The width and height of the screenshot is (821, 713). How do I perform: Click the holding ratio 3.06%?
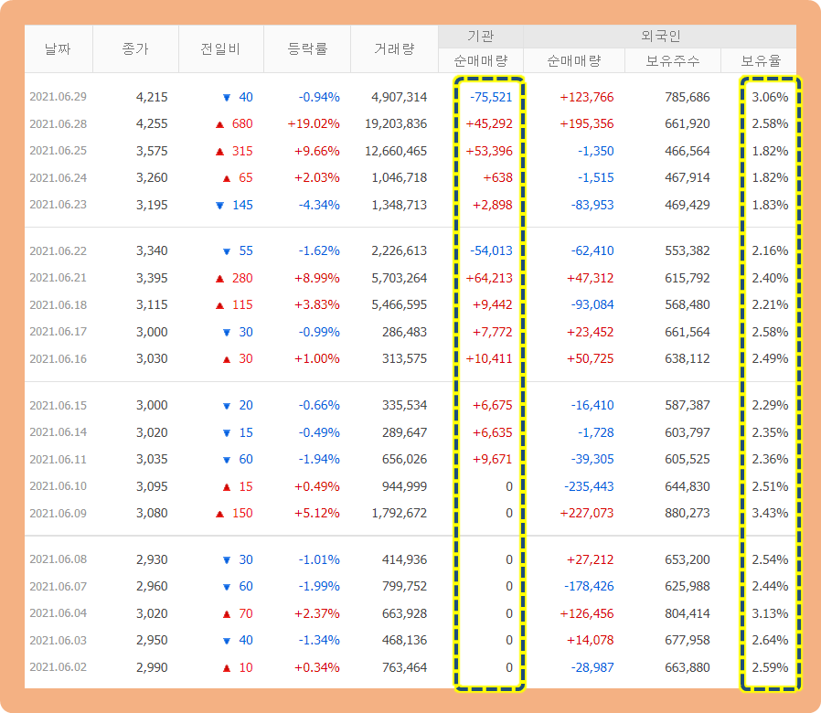[770, 97]
